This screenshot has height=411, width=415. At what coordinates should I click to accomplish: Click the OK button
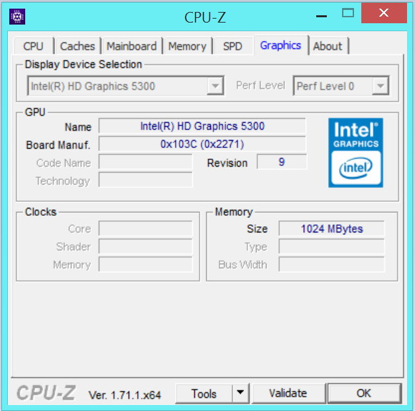click(x=363, y=393)
